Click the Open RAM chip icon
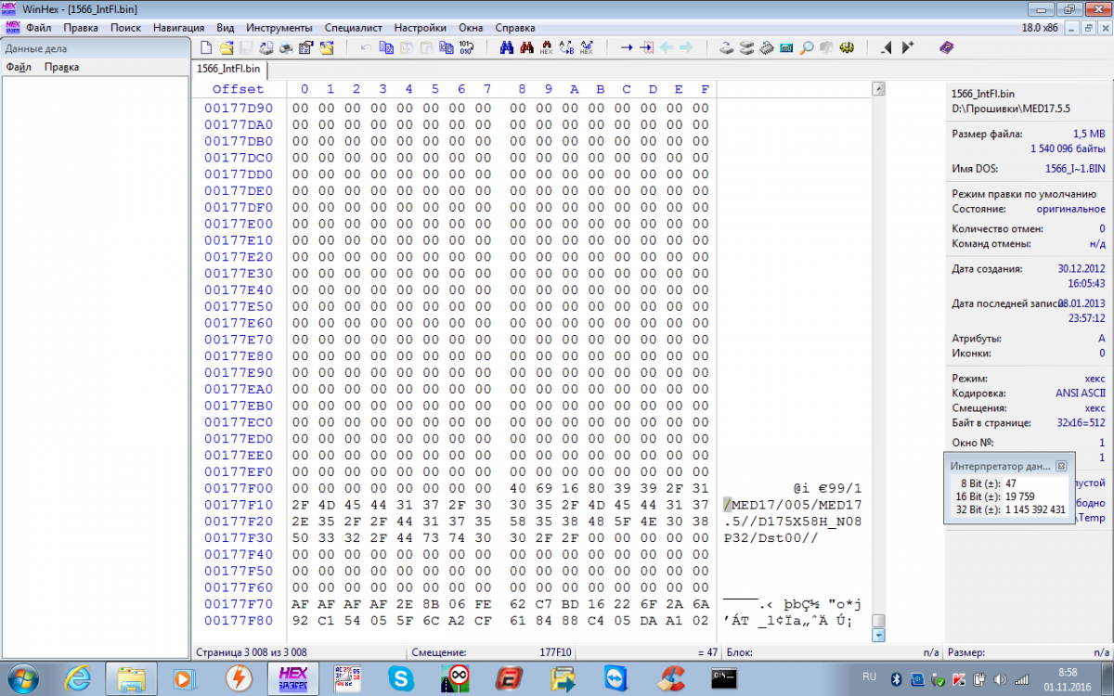This screenshot has width=1114, height=696. coord(766,47)
